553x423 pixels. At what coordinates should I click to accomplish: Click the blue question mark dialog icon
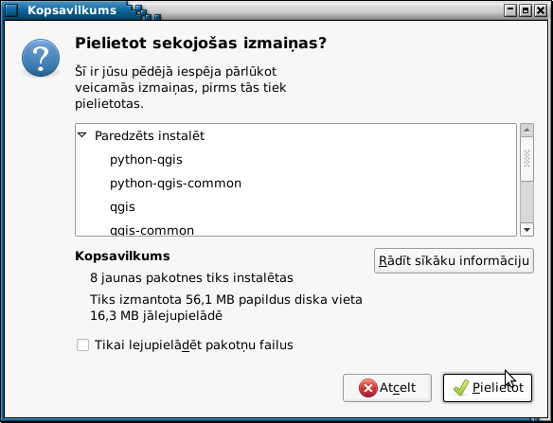41,58
